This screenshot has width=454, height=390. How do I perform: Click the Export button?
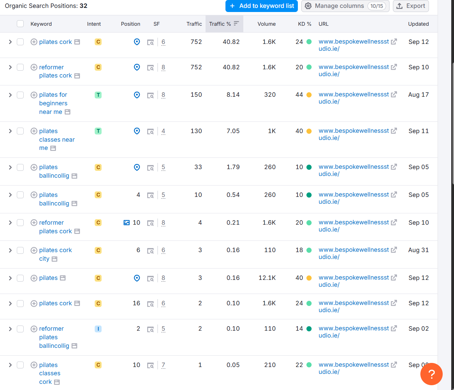click(411, 6)
